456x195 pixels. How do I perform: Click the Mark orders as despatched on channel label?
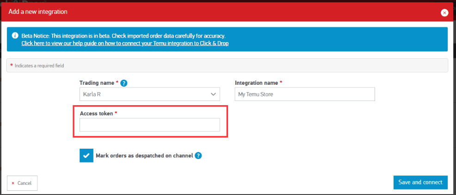144,156
